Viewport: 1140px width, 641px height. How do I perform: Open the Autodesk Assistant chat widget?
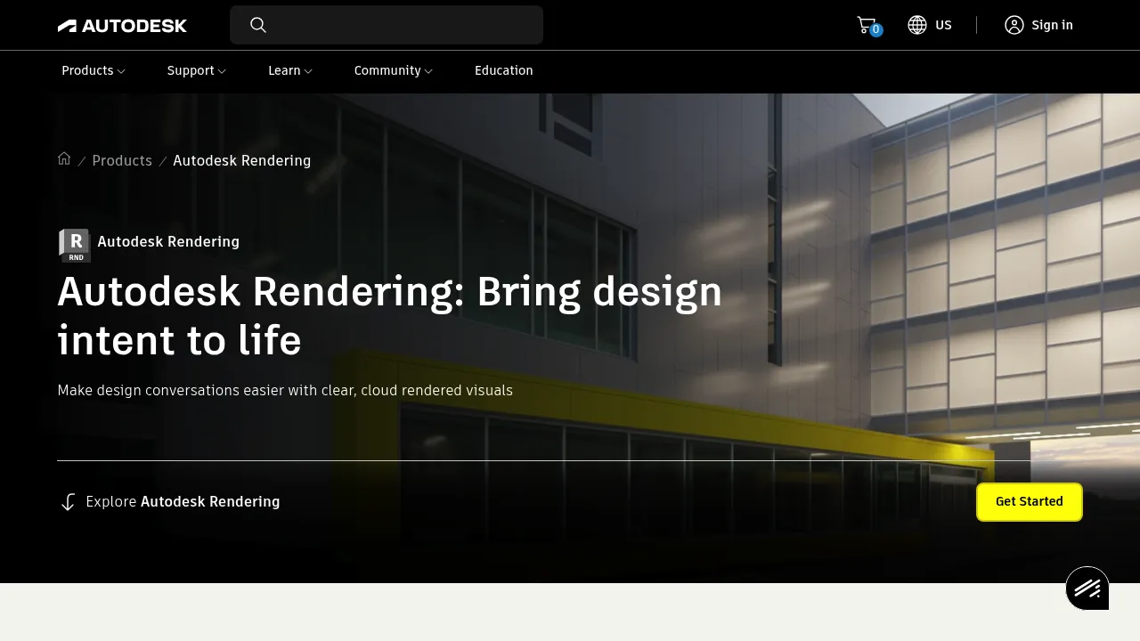pyautogui.click(x=1087, y=588)
